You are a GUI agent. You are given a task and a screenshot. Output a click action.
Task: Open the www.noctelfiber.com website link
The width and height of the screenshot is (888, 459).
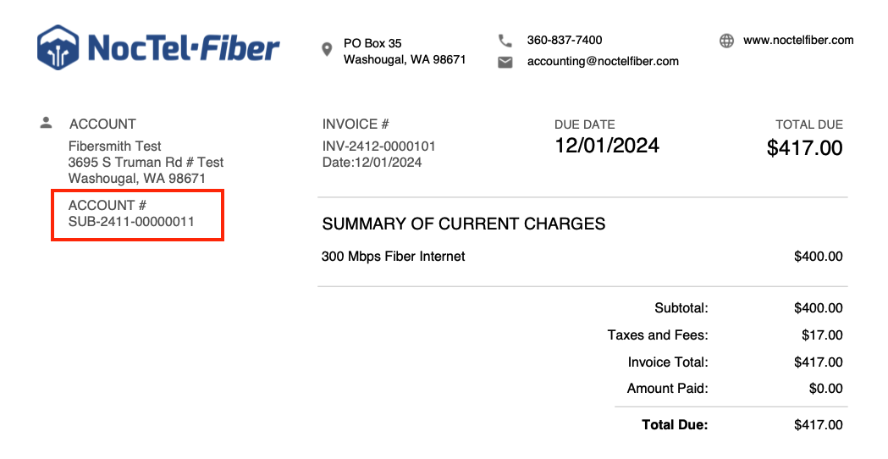pos(798,40)
